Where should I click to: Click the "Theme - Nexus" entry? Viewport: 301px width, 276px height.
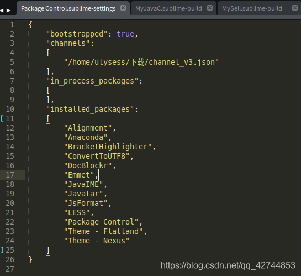tap(97, 241)
